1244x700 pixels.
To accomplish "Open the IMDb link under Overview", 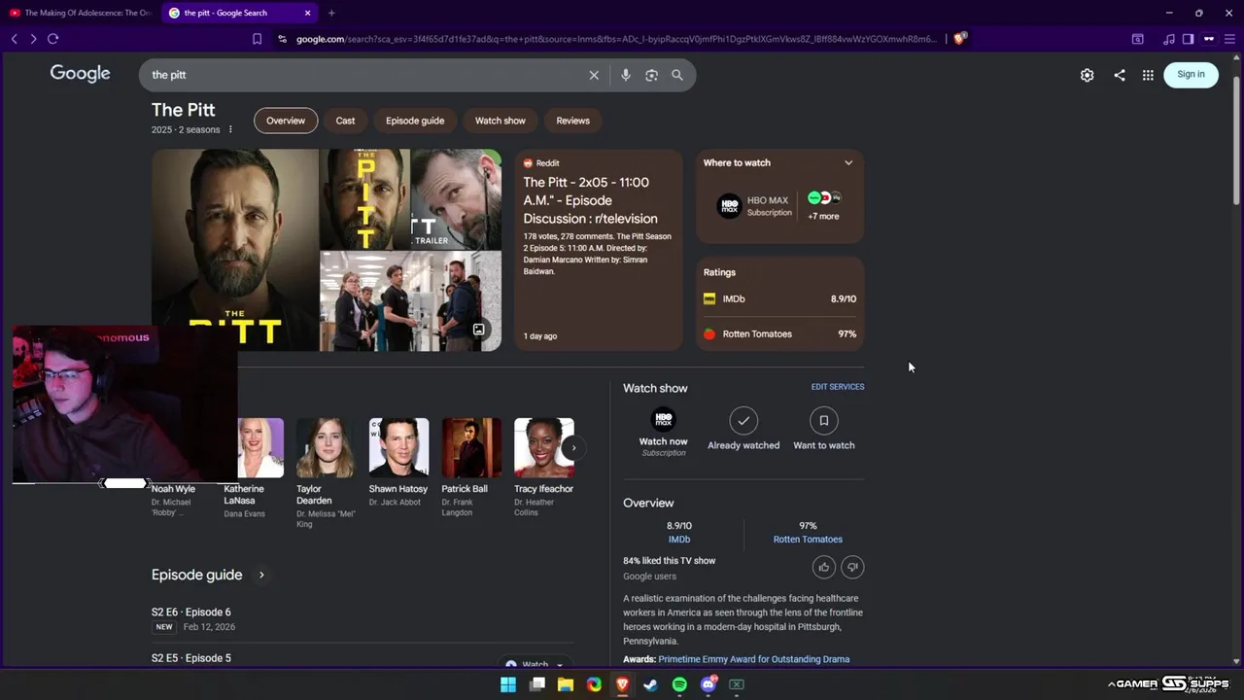I will [679, 540].
